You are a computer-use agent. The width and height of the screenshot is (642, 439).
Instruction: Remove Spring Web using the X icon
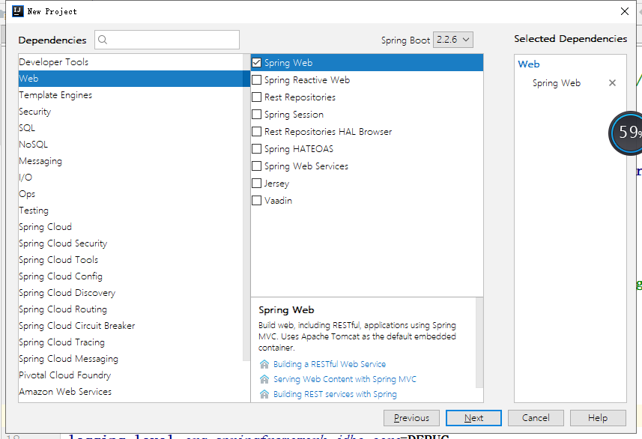click(612, 82)
